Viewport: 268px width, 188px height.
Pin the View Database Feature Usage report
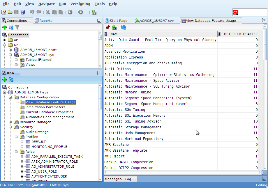[x=108, y=27]
